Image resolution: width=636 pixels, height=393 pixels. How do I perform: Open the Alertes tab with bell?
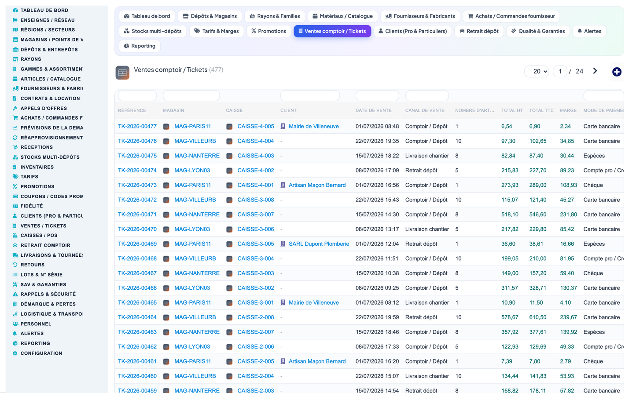(589, 31)
